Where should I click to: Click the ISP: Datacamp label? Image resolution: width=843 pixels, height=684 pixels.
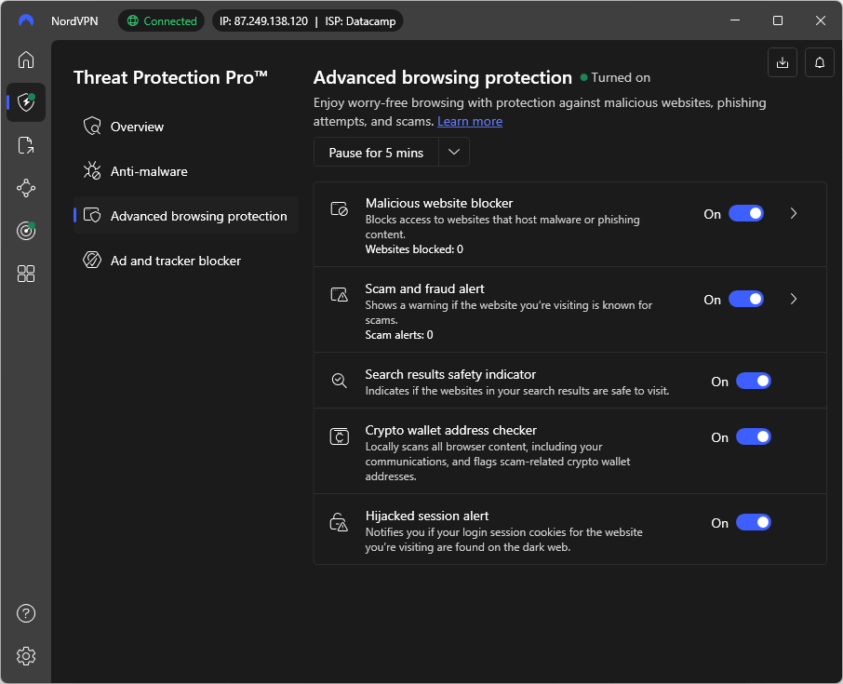pyautogui.click(x=360, y=21)
